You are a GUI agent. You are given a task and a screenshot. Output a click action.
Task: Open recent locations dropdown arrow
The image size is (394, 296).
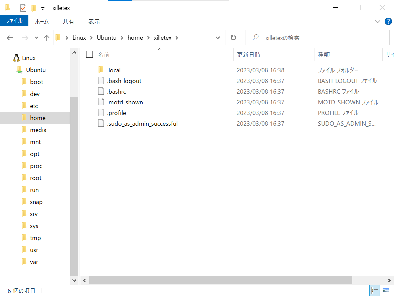(x=36, y=38)
